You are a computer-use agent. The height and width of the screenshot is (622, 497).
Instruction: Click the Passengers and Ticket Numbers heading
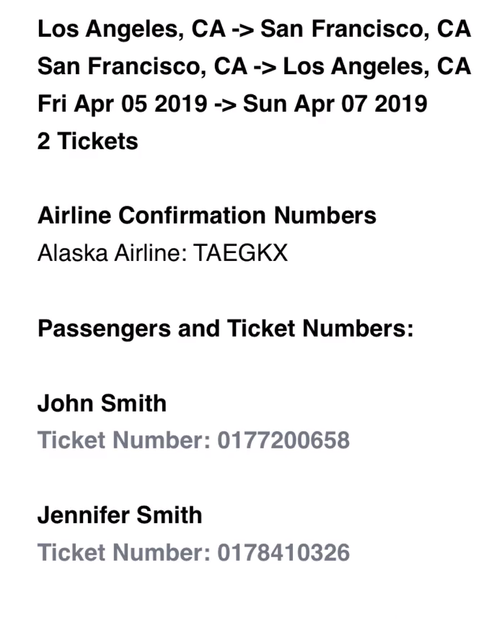point(225,328)
